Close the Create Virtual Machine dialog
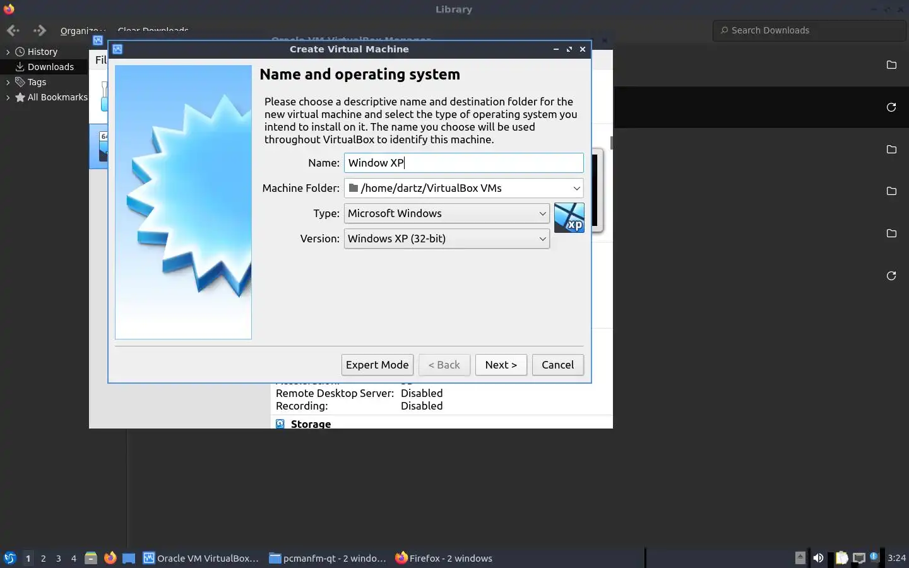The width and height of the screenshot is (909, 568). click(583, 49)
